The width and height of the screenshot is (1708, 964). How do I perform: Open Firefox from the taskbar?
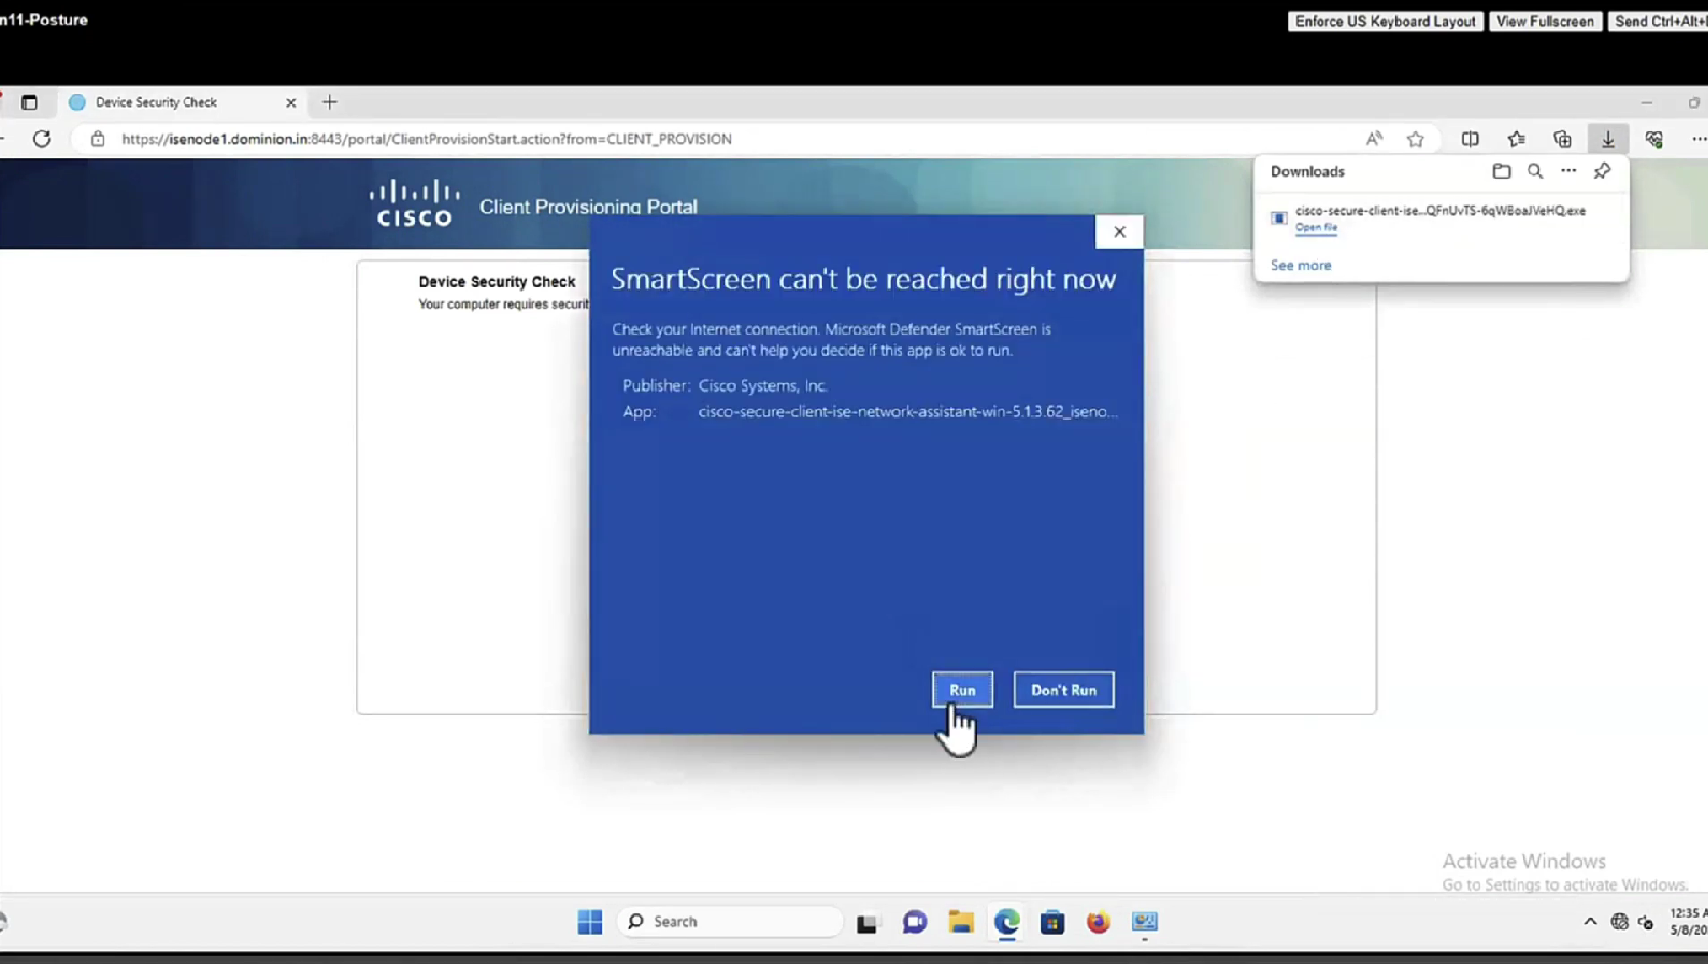pos(1097,922)
